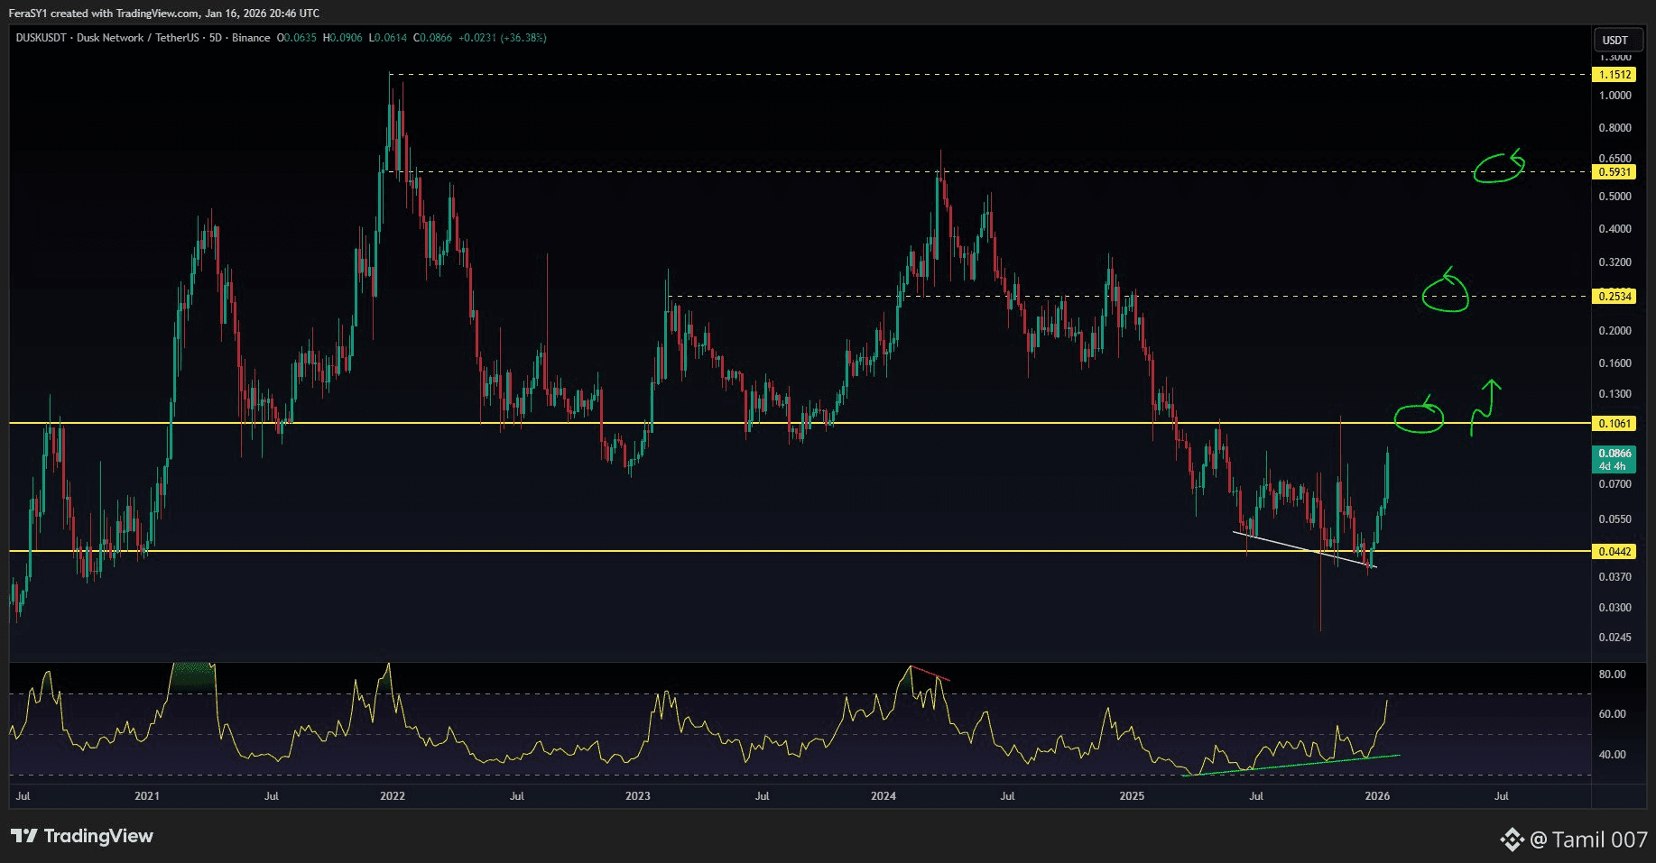Click the 0.0700 tick on the price scale
This screenshot has height=863, width=1656.
coord(1614,484)
